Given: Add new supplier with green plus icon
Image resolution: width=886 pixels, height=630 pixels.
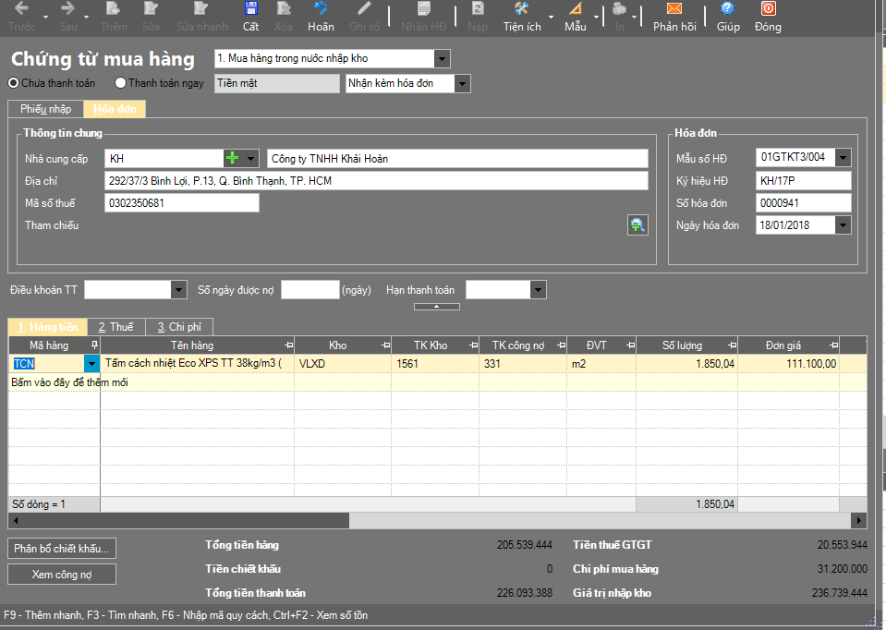Looking at the screenshot, I should pyautogui.click(x=232, y=158).
